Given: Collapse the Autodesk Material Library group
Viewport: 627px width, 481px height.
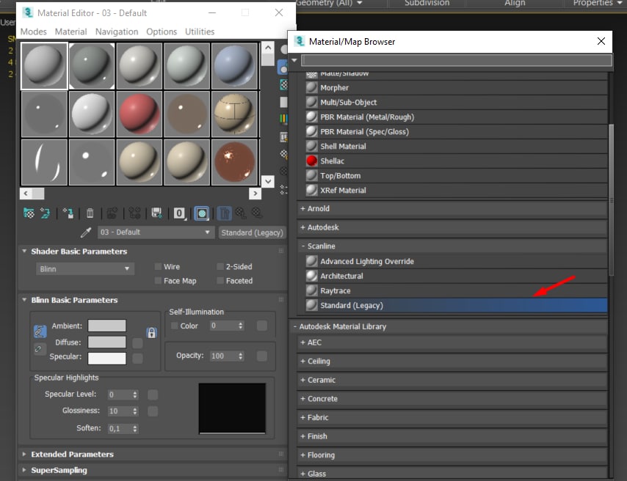Looking at the screenshot, I should coord(449,326).
